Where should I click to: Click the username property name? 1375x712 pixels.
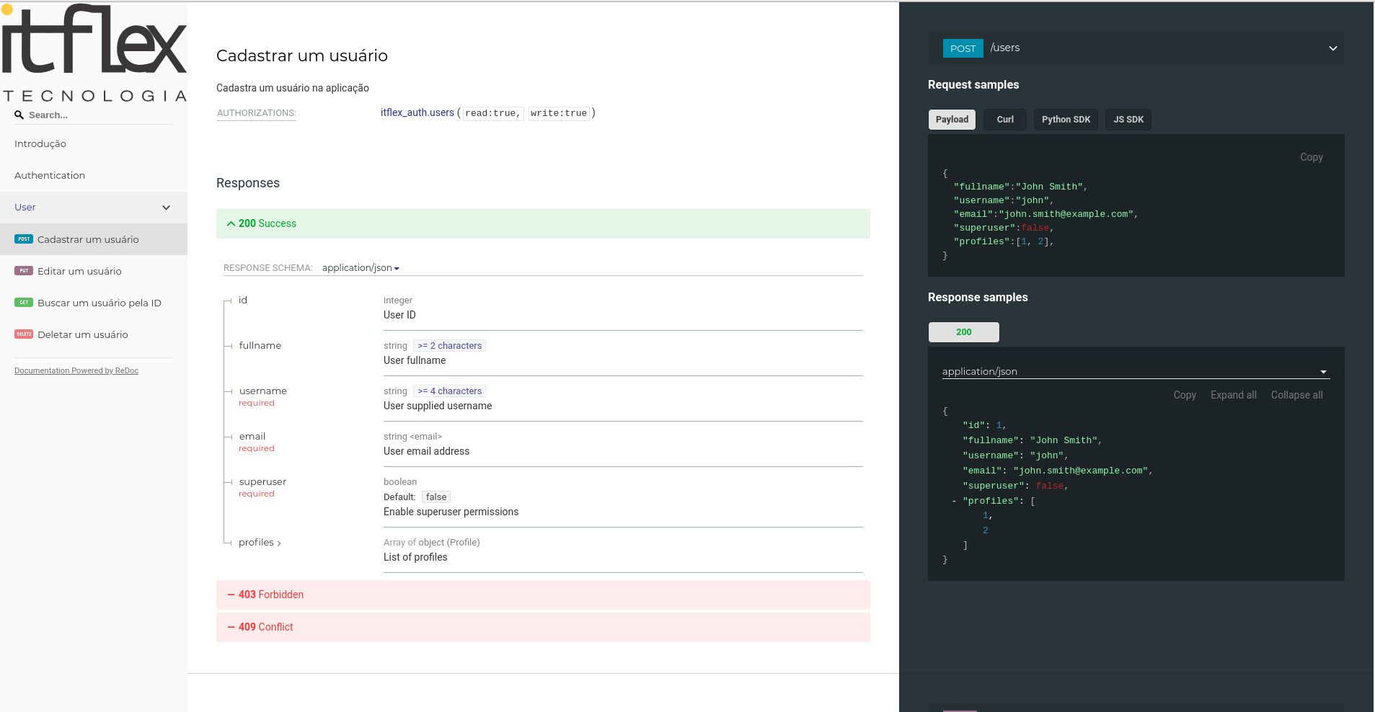pyautogui.click(x=263, y=391)
